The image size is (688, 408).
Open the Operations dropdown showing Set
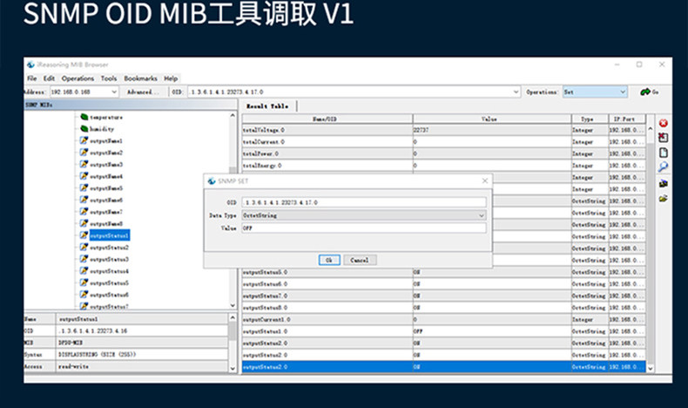pyautogui.click(x=595, y=92)
